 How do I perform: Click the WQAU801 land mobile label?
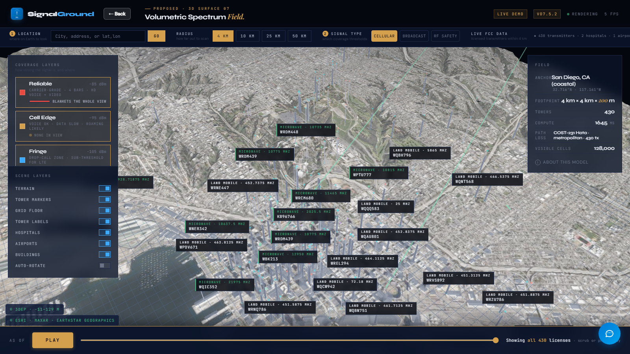pos(393,234)
